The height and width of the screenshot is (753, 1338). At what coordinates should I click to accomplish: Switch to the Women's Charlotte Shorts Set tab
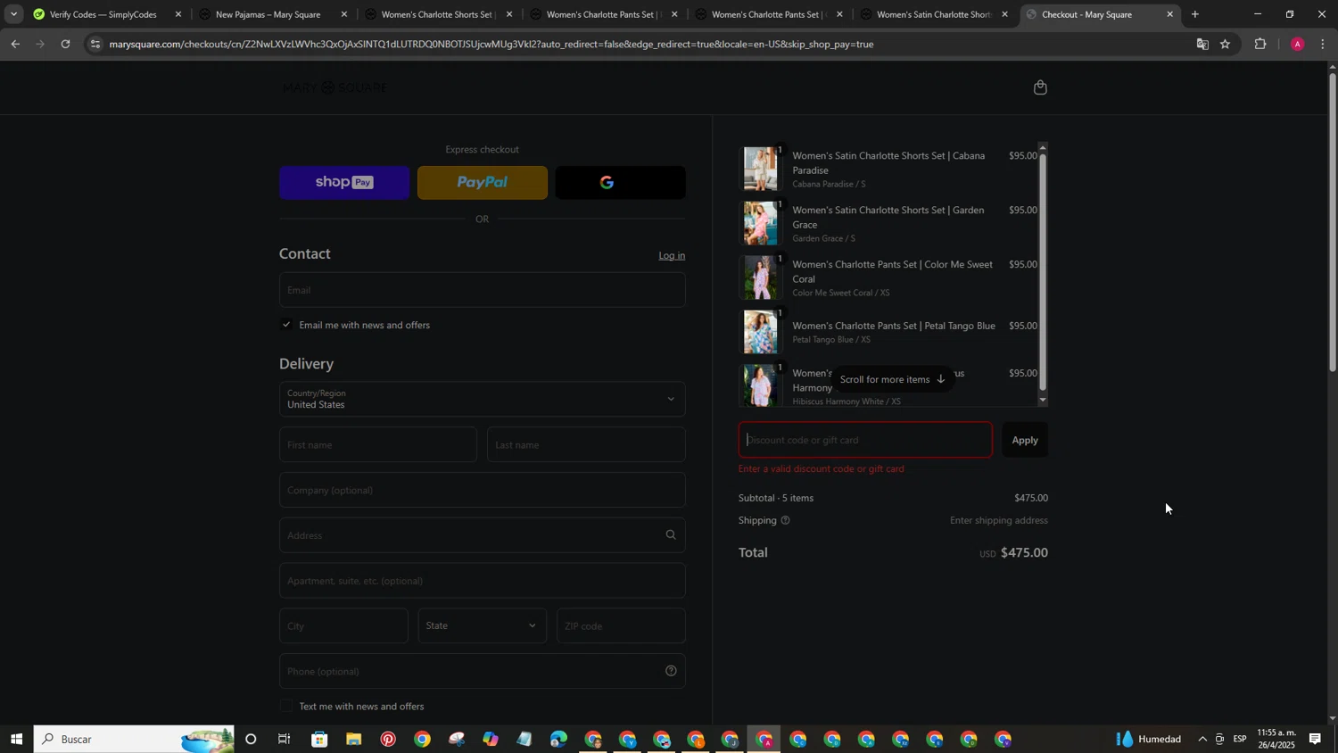tap(437, 14)
